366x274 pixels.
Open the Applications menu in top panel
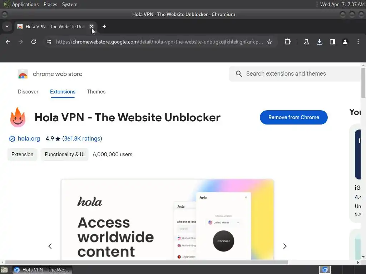point(25,4)
